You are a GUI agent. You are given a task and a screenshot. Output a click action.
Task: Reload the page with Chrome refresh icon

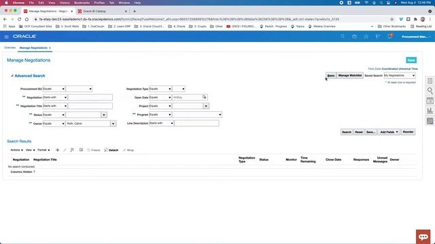[x=20, y=19]
